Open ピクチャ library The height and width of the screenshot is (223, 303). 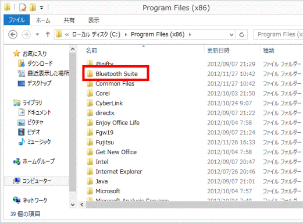(x=35, y=122)
